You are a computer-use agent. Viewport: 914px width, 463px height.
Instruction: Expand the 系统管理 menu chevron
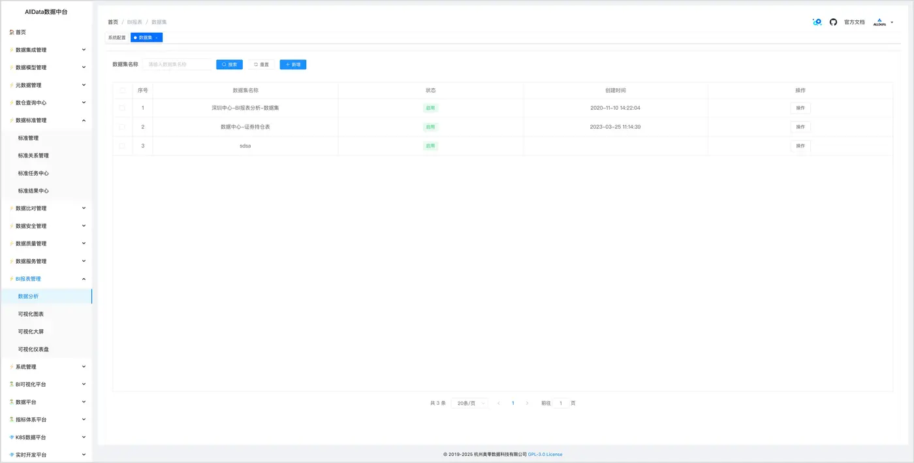pos(84,367)
